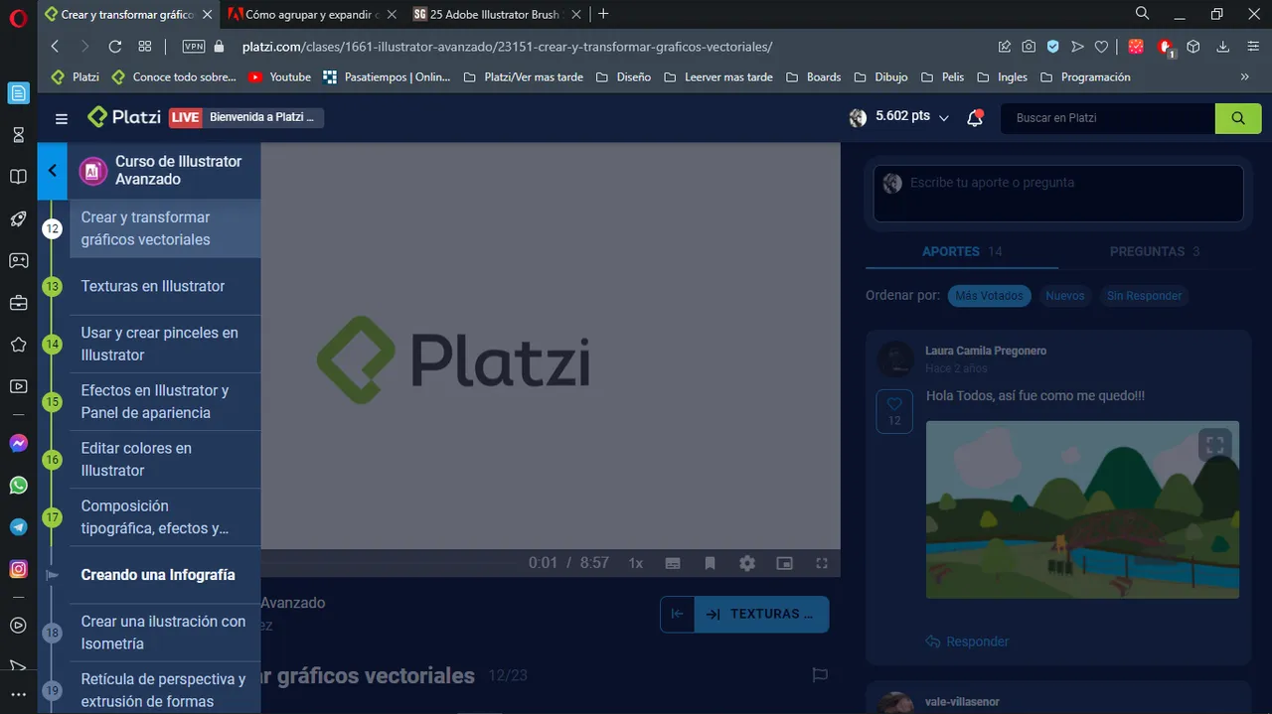Expand the landscape illustration image

(x=1214, y=445)
